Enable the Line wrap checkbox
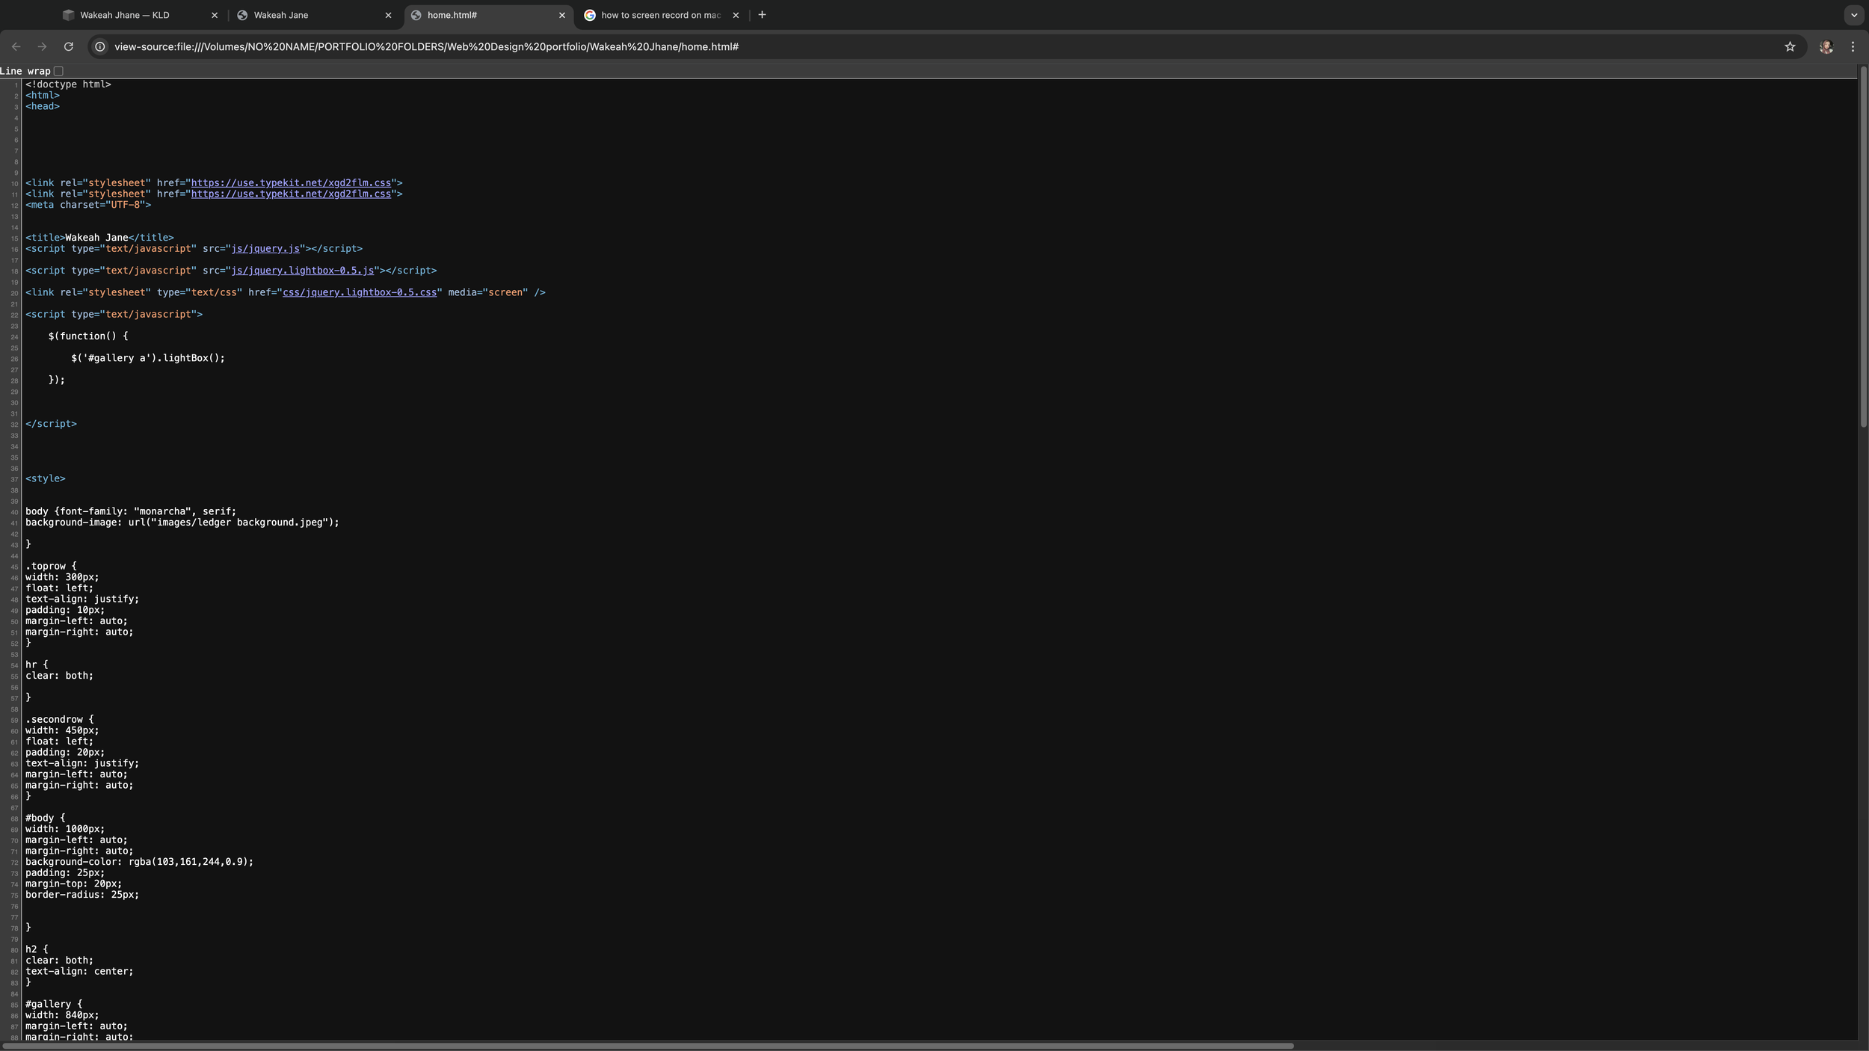The image size is (1869, 1051). click(58, 70)
